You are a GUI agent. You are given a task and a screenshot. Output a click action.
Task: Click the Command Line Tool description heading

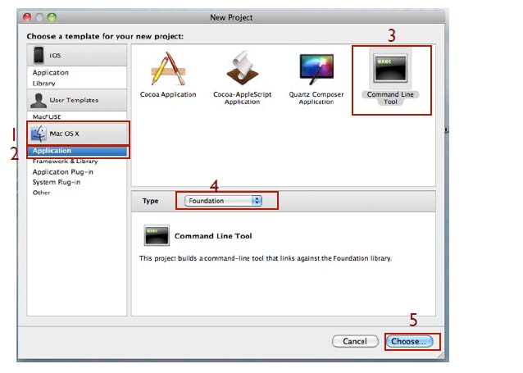point(213,236)
